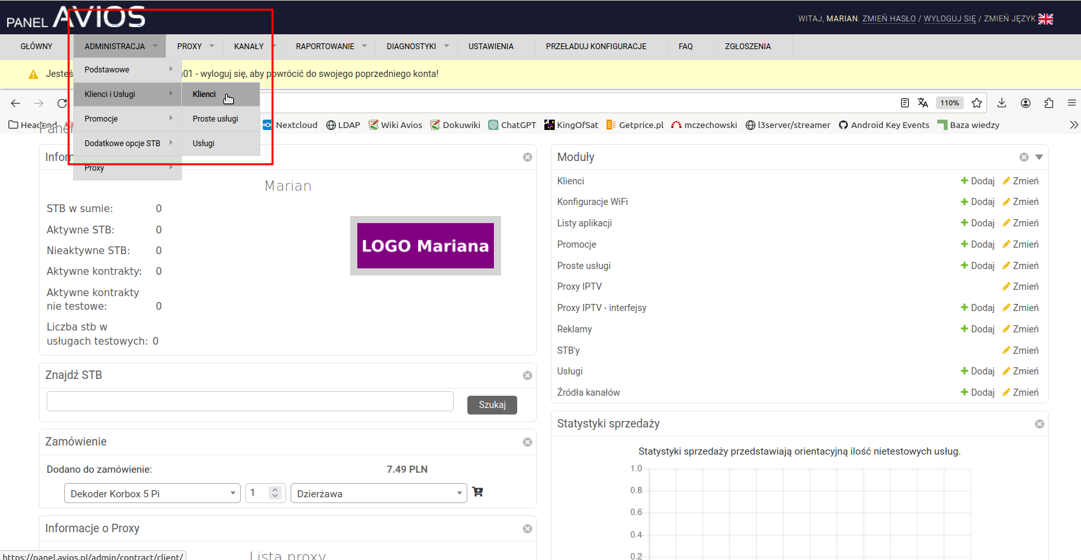Select Proste usługi from submenu
Screen dimensions: 1081x560
pyautogui.click(x=216, y=119)
